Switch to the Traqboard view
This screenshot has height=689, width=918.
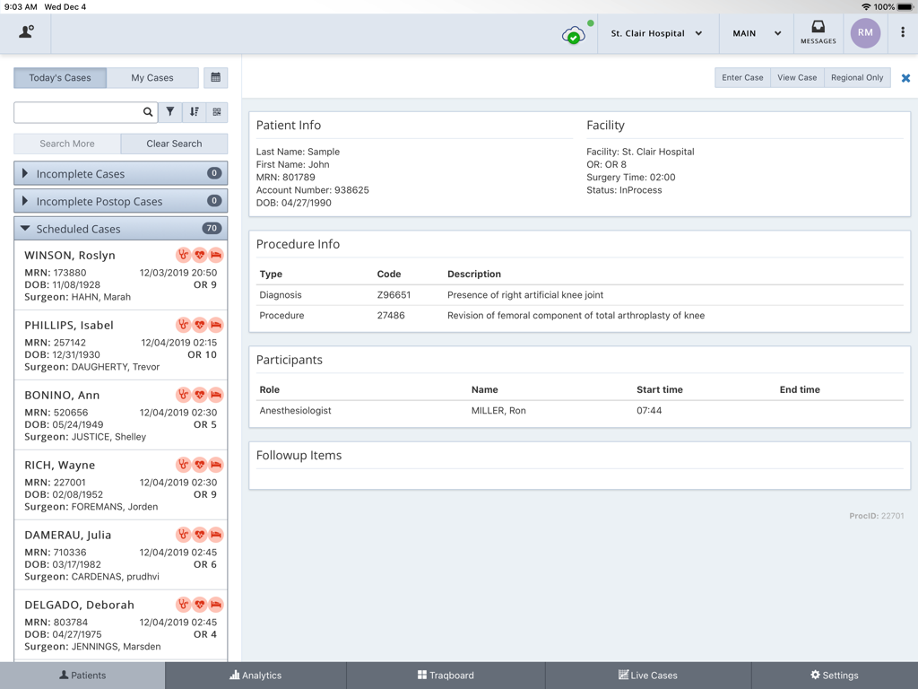click(x=446, y=676)
